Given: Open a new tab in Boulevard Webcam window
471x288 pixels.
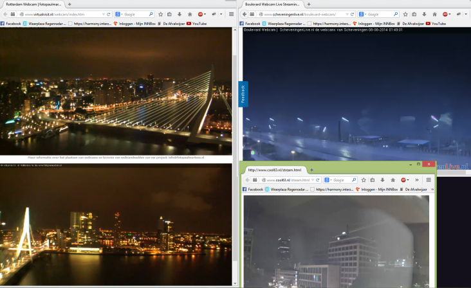Looking at the screenshot, I should [309, 4].
